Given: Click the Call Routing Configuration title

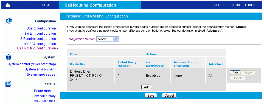Looking at the screenshot, I should pos(90,5).
